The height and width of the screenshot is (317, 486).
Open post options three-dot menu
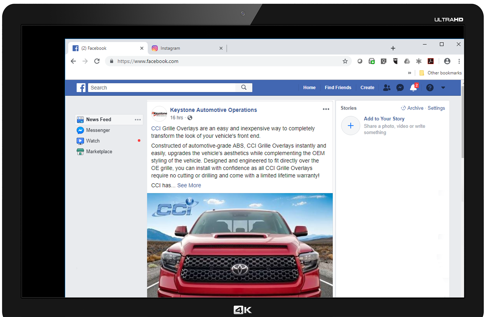coord(326,109)
